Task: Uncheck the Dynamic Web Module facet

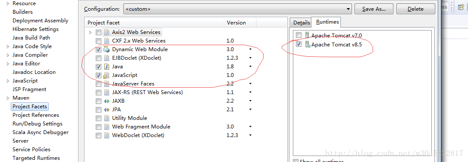Action: click(98, 49)
